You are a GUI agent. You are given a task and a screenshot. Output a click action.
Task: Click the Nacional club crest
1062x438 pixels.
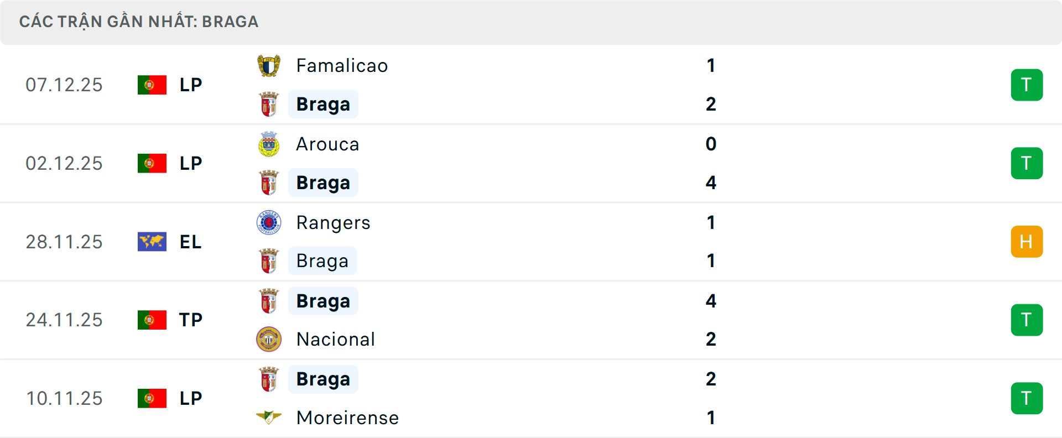[269, 339]
